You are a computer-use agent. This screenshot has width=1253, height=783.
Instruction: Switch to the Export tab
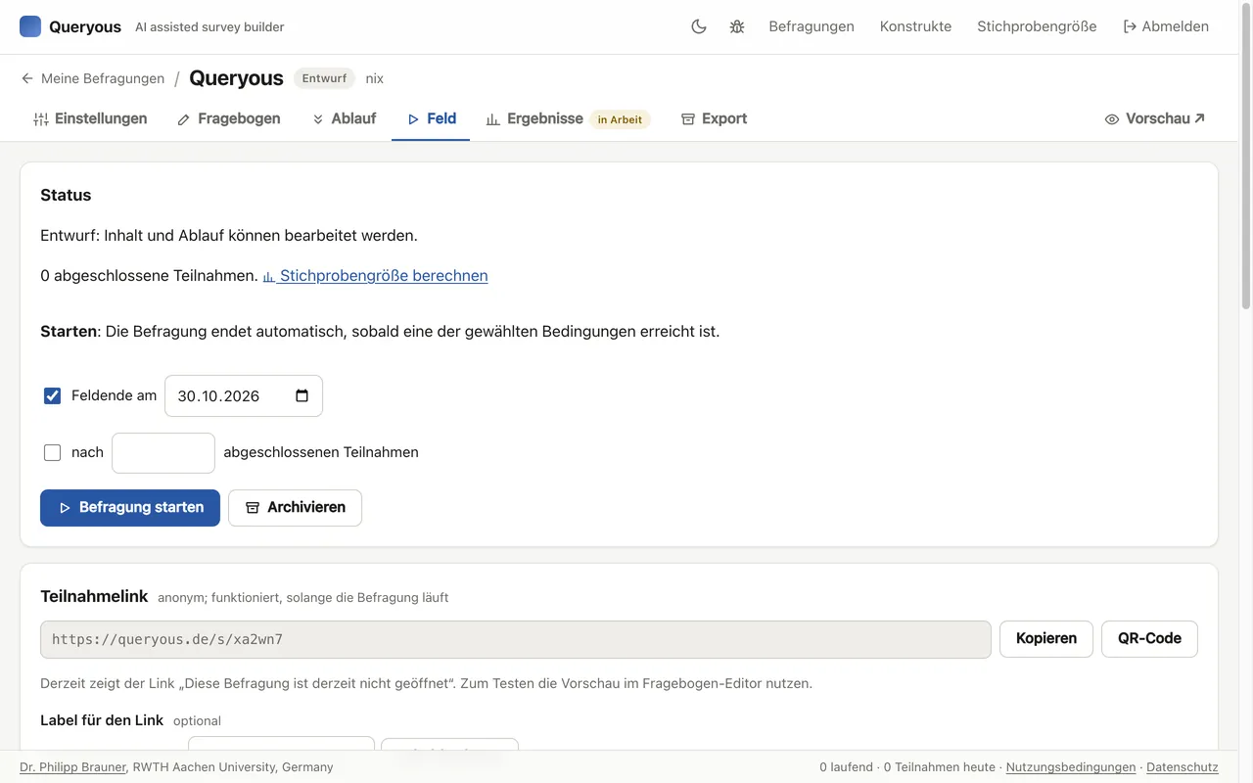coord(714,118)
